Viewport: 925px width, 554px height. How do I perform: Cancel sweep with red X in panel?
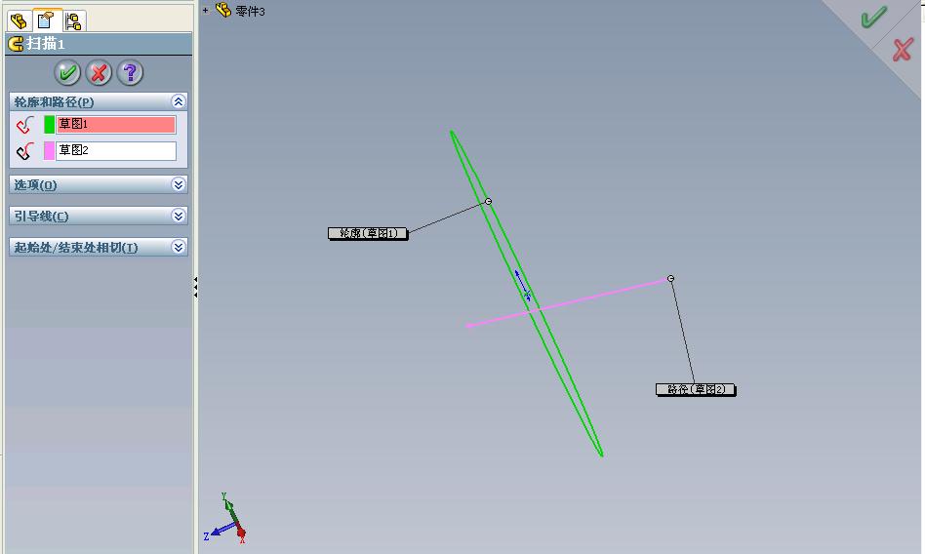coord(99,72)
